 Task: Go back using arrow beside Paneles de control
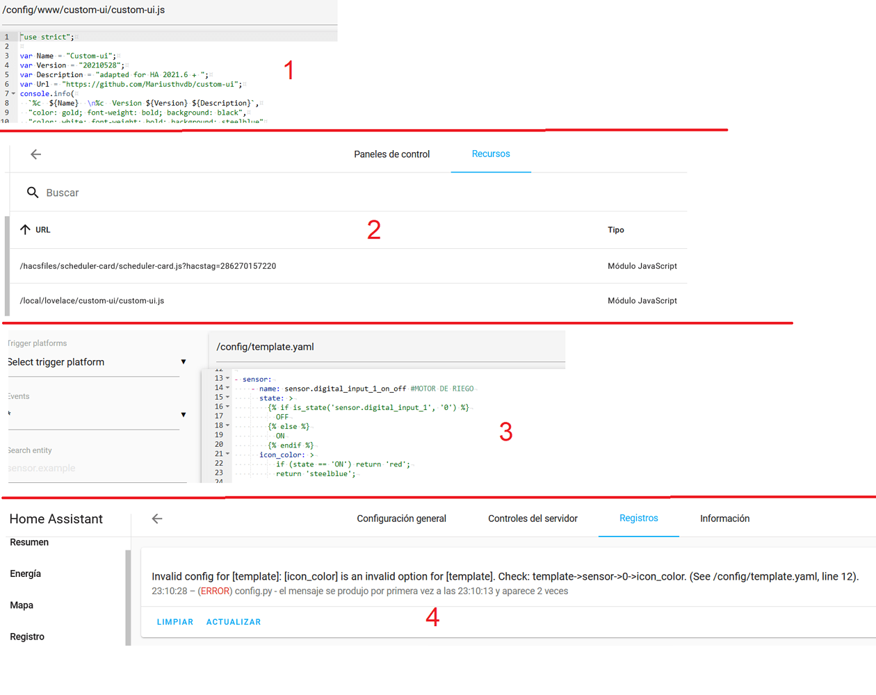pos(35,154)
